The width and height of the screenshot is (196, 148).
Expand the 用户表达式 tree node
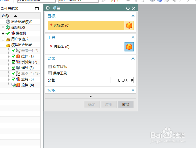(3, 39)
